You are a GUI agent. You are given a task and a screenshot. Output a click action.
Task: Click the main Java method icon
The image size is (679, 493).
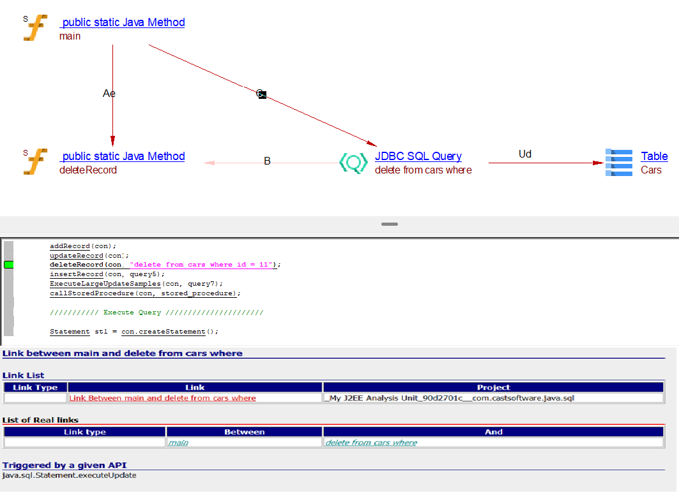[36, 28]
